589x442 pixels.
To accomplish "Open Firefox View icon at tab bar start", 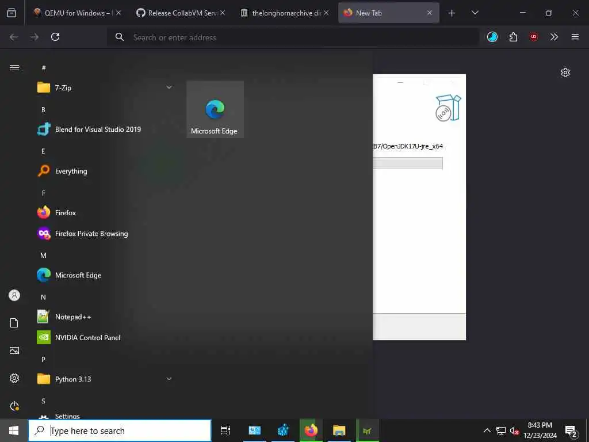I will click(12, 13).
